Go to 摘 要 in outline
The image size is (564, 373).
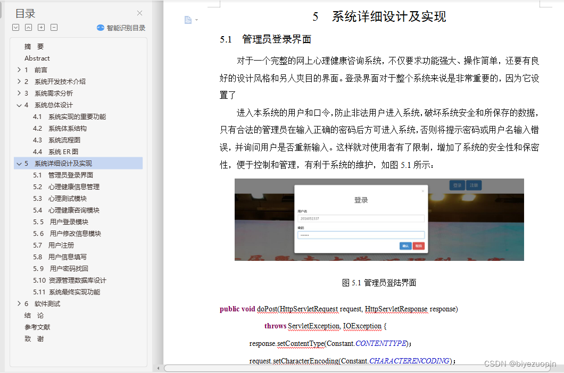(34, 46)
